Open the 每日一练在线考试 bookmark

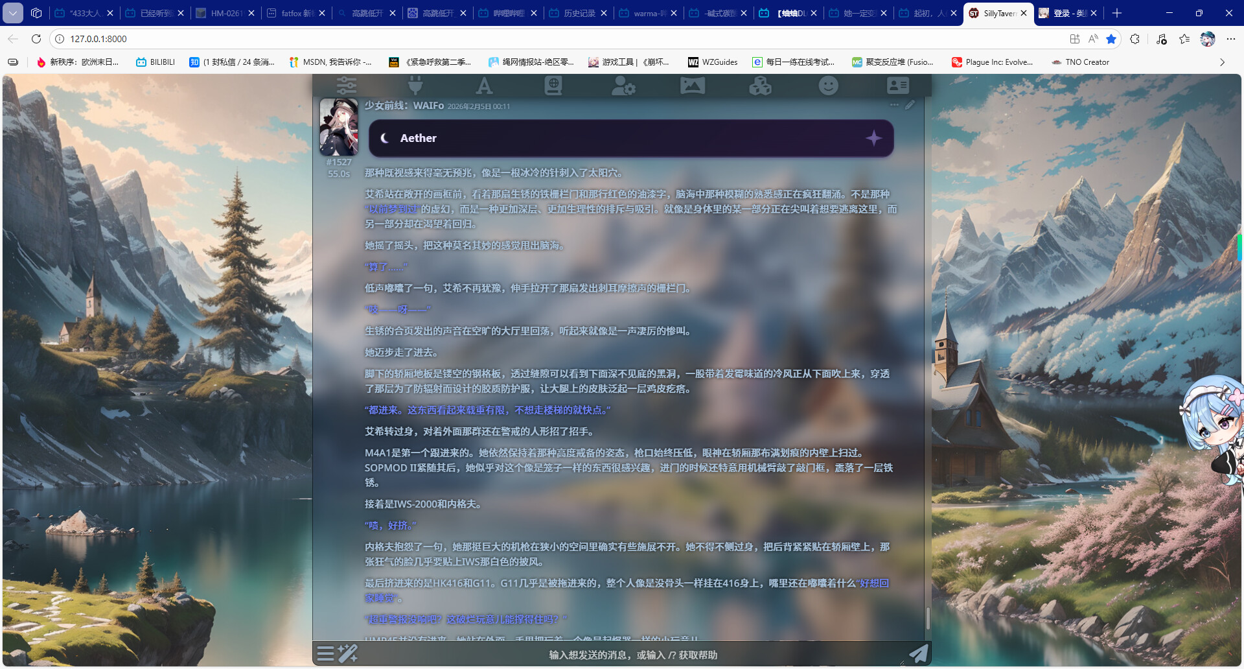pos(794,62)
